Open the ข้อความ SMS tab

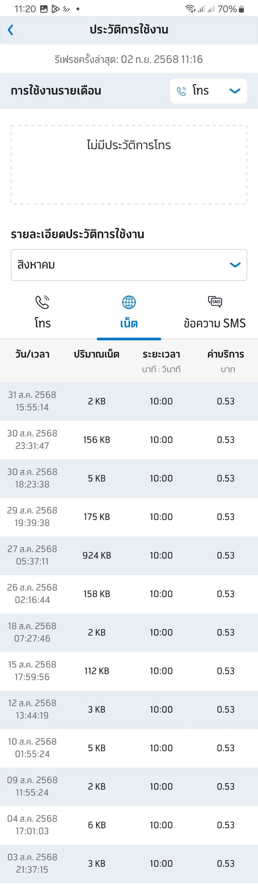pyautogui.click(x=215, y=313)
